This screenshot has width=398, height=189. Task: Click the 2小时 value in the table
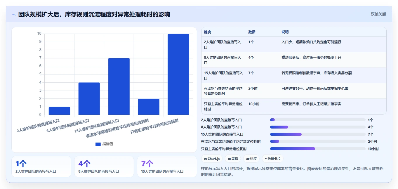point(253,88)
